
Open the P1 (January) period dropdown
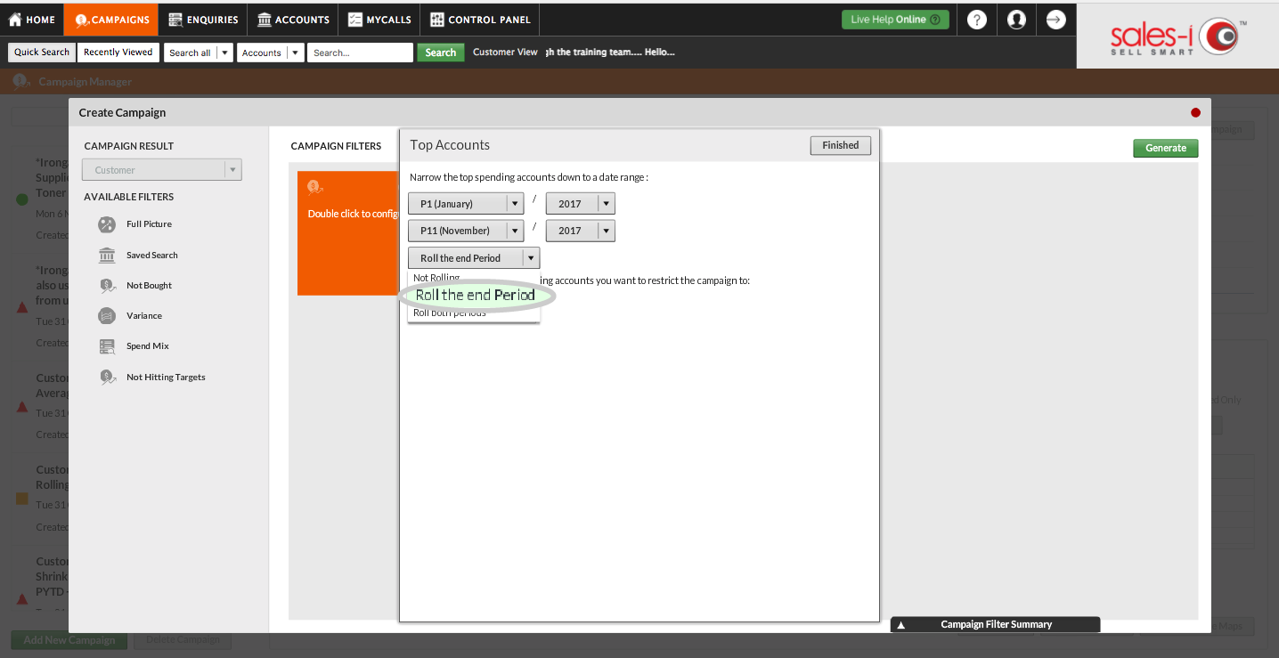coord(466,204)
